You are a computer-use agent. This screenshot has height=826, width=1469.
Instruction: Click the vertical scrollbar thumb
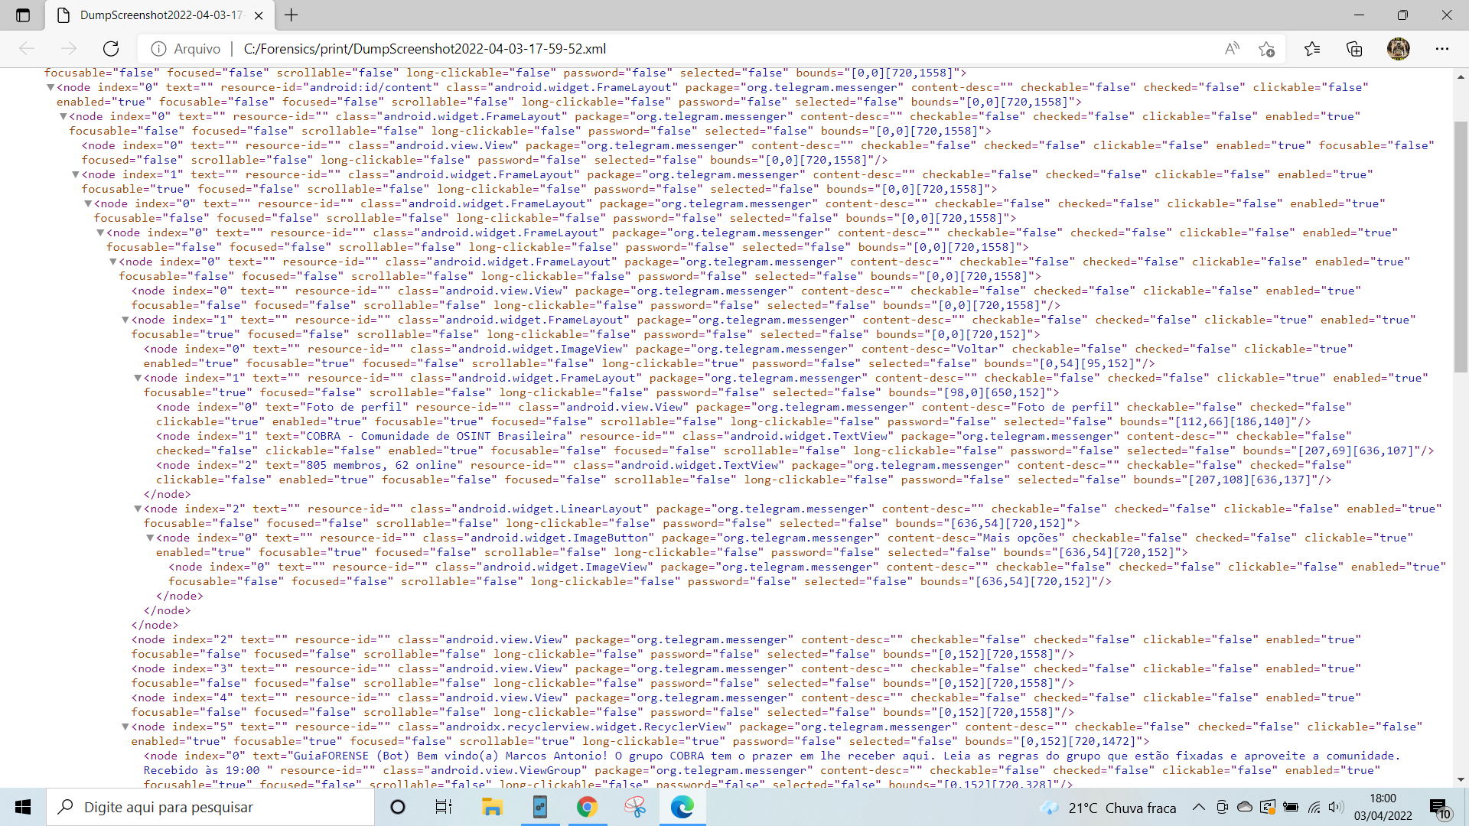[x=1461, y=246]
